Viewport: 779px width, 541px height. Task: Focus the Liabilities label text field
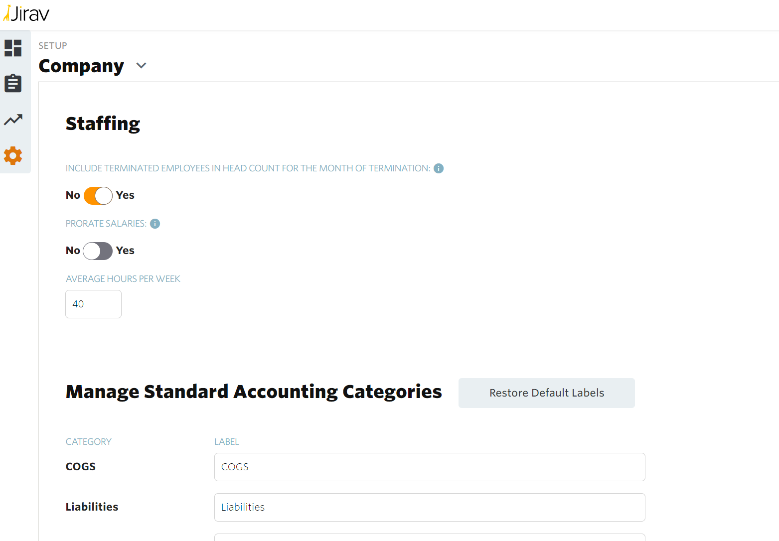[429, 507]
